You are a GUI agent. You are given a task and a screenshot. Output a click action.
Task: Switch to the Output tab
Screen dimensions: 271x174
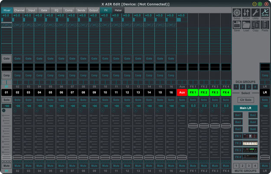coord(94,10)
